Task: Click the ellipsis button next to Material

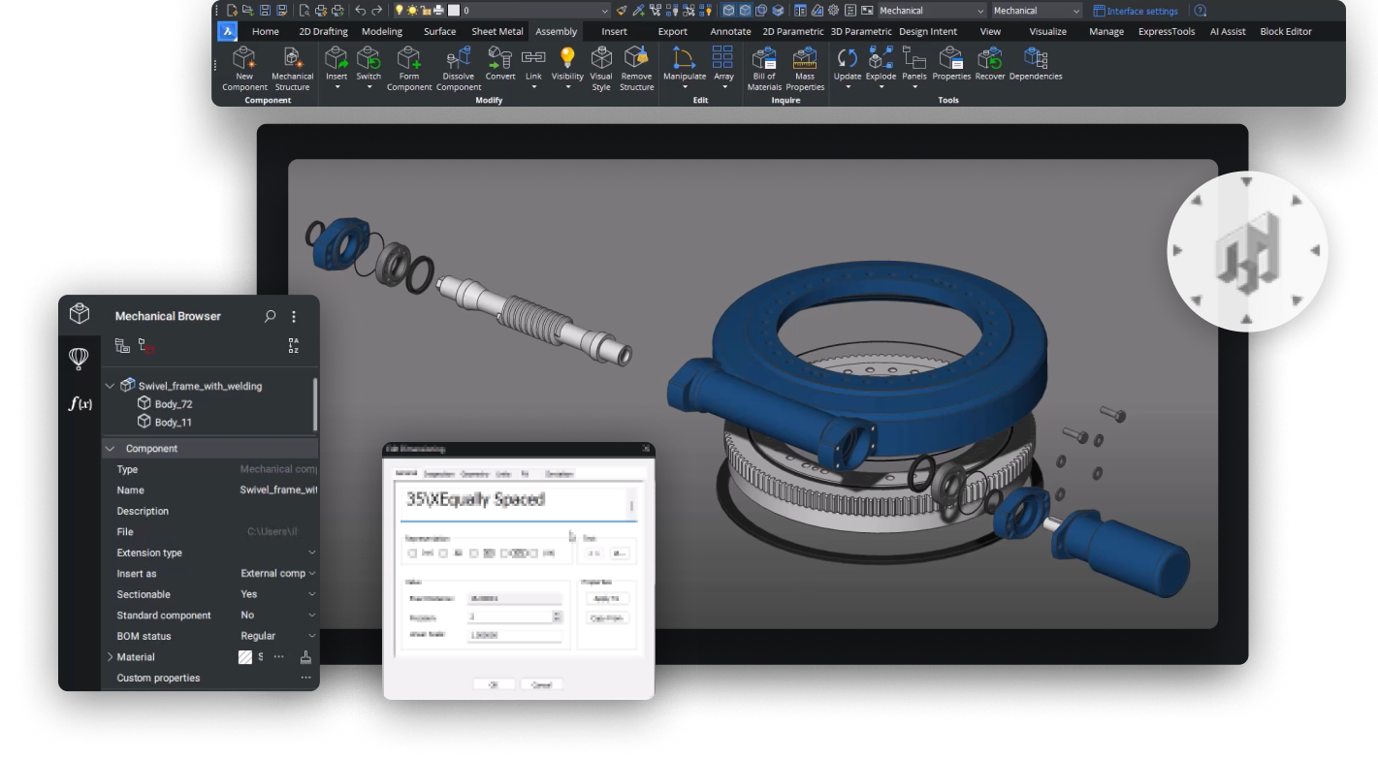Action: (279, 657)
